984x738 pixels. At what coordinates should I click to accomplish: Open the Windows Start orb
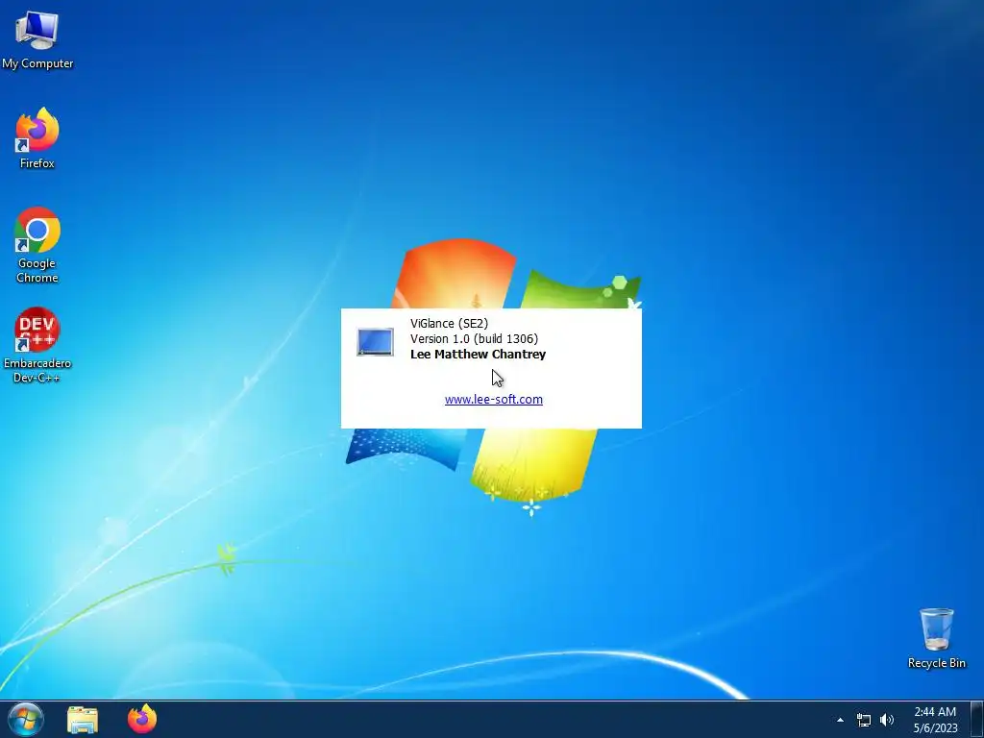point(26,719)
